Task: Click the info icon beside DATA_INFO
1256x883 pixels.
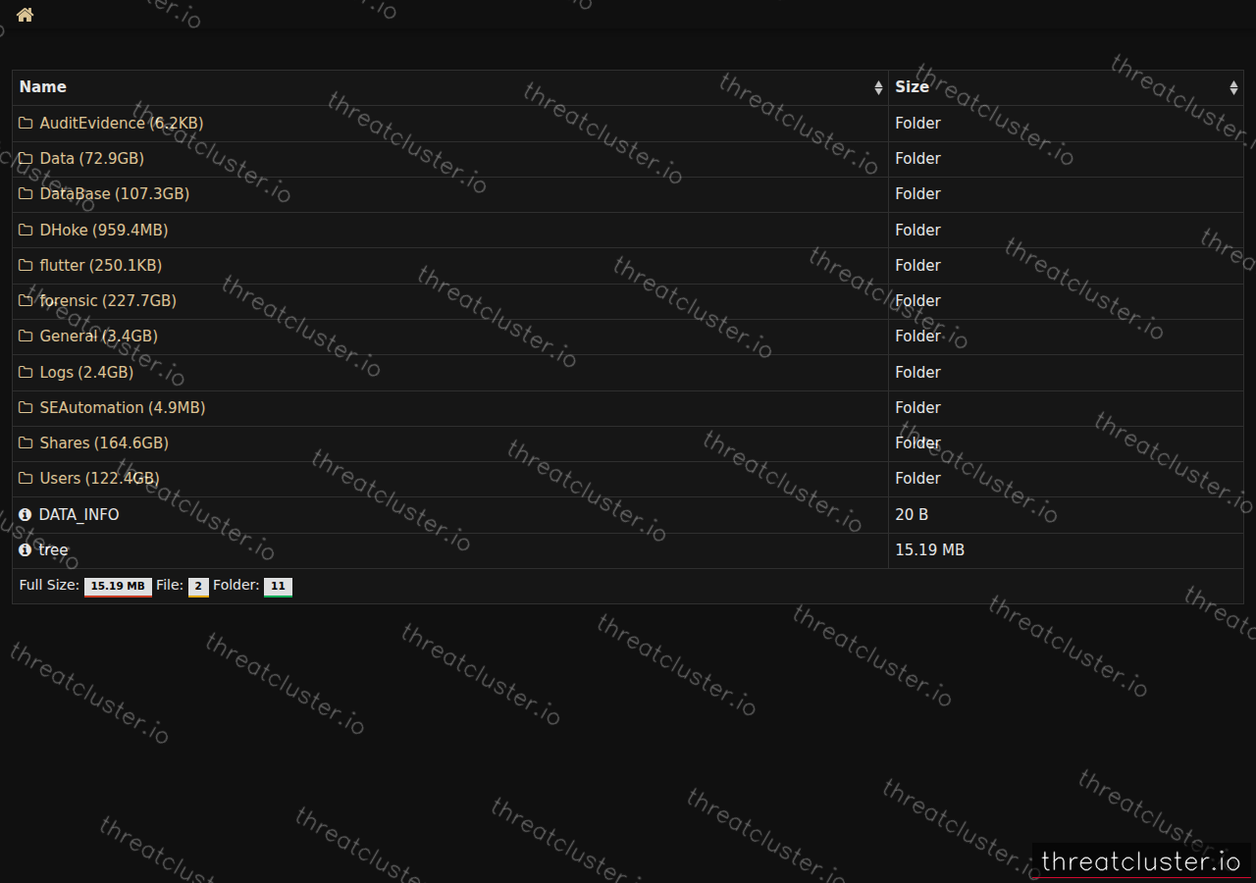Action: pyautogui.click(x=26, y=515)
